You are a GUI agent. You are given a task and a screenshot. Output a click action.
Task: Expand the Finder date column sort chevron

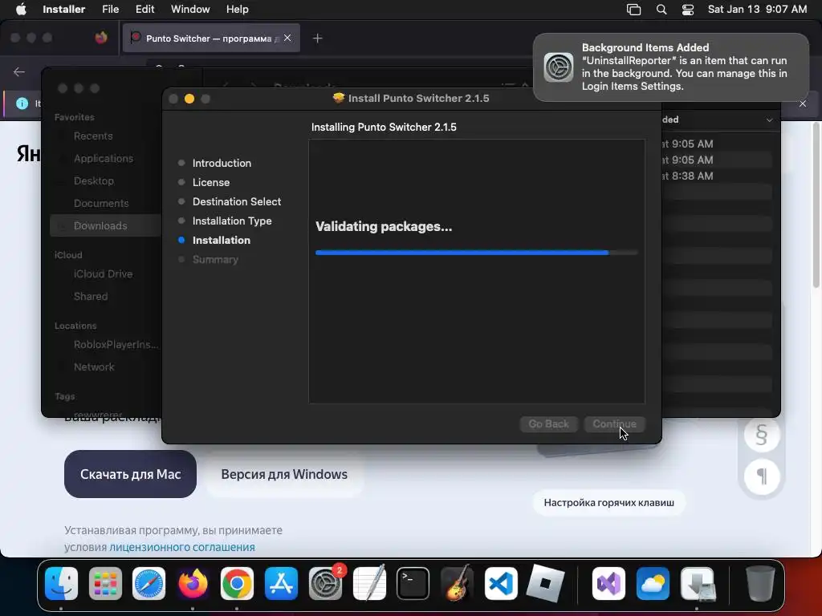click(769, 120)
